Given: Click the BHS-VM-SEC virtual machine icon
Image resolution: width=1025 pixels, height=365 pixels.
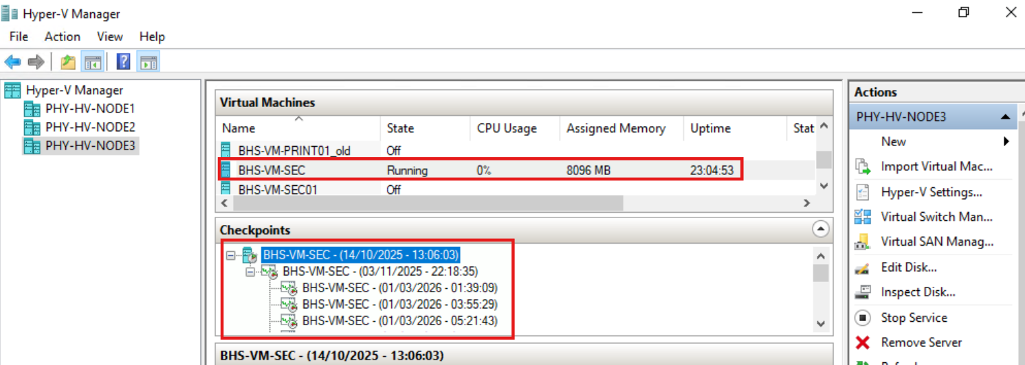Looking at the screenshot, I should click(x=225, y=169).
